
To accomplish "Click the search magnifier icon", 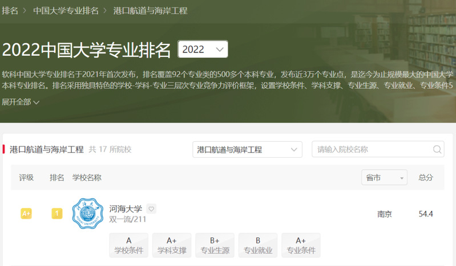I will [437, 150].
